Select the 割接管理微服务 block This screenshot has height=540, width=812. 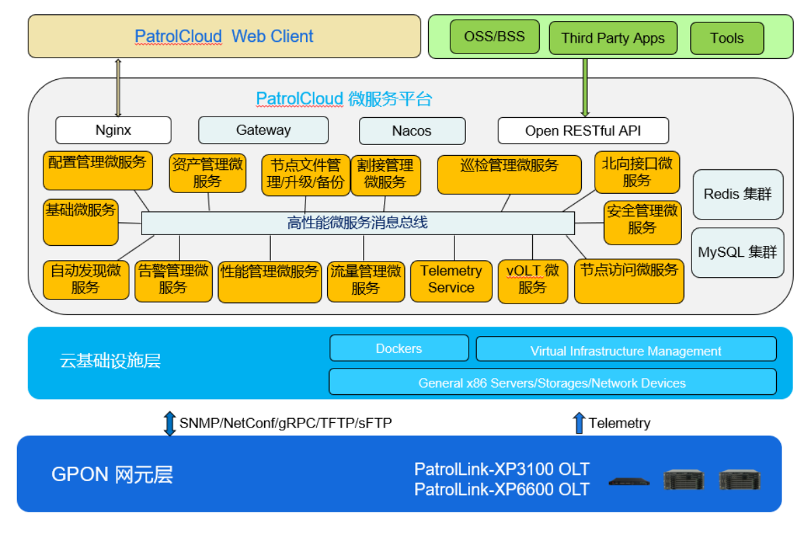point(386,175)
